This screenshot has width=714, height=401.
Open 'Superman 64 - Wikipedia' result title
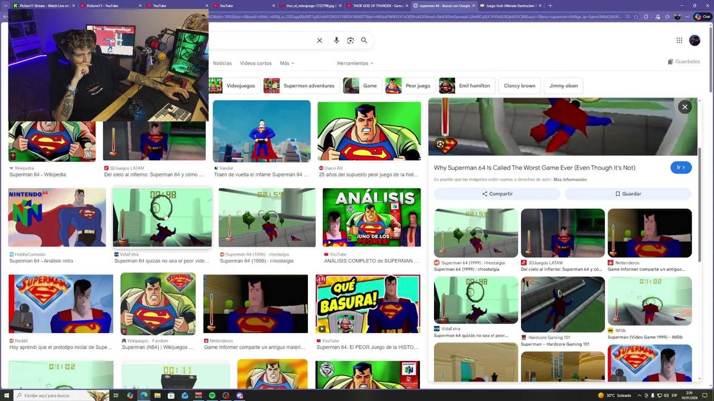37,174
